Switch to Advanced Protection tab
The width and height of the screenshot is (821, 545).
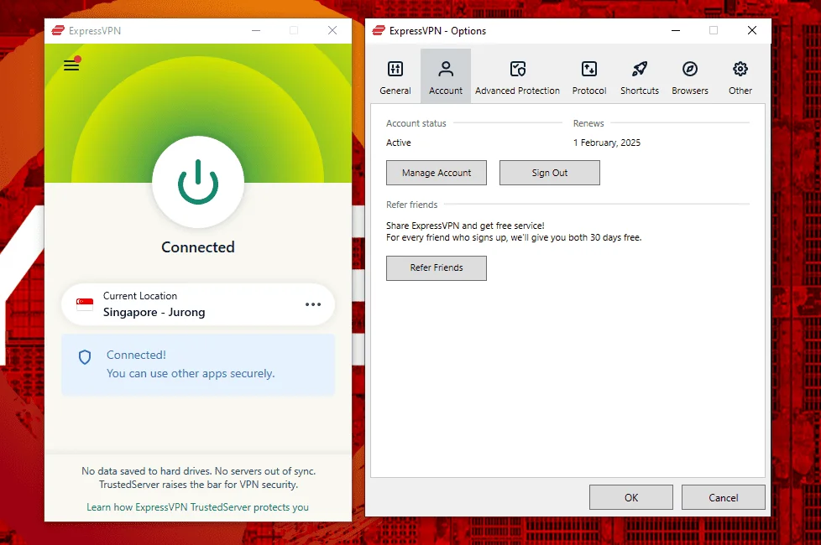(x=517, y=77)
